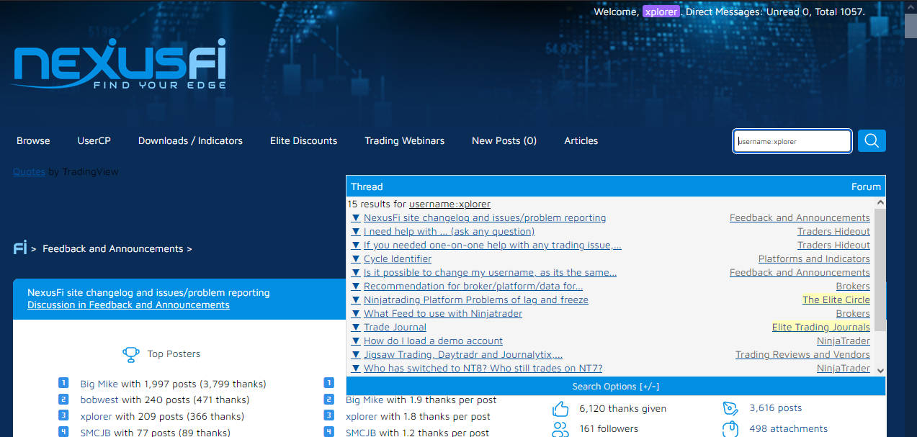
Task: Open 'The Elite Circle' forum link
Action: 836,300
